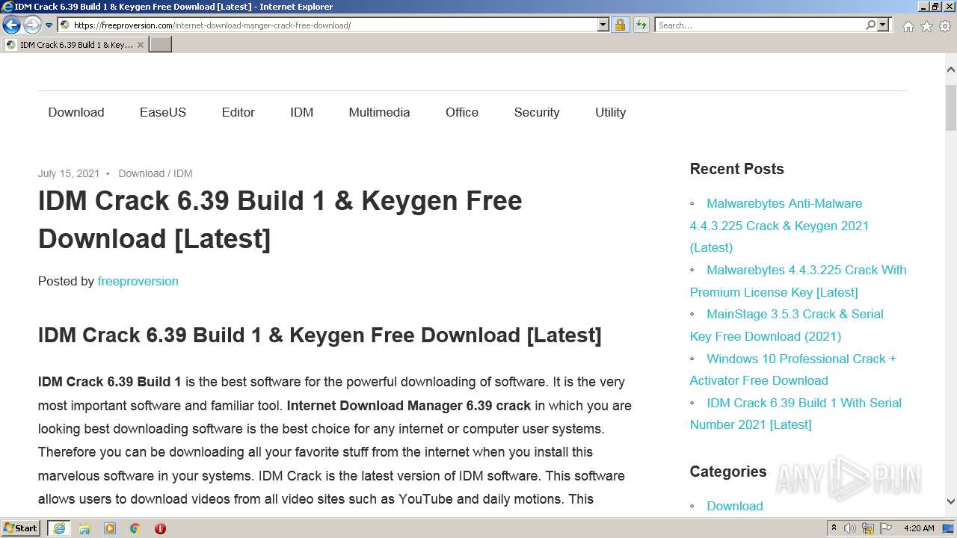Open Malwarebytes 4.4.3.225 Crack With Premium License post
The width and height of the screenshot is (957, 538).
tap(798, 281)
